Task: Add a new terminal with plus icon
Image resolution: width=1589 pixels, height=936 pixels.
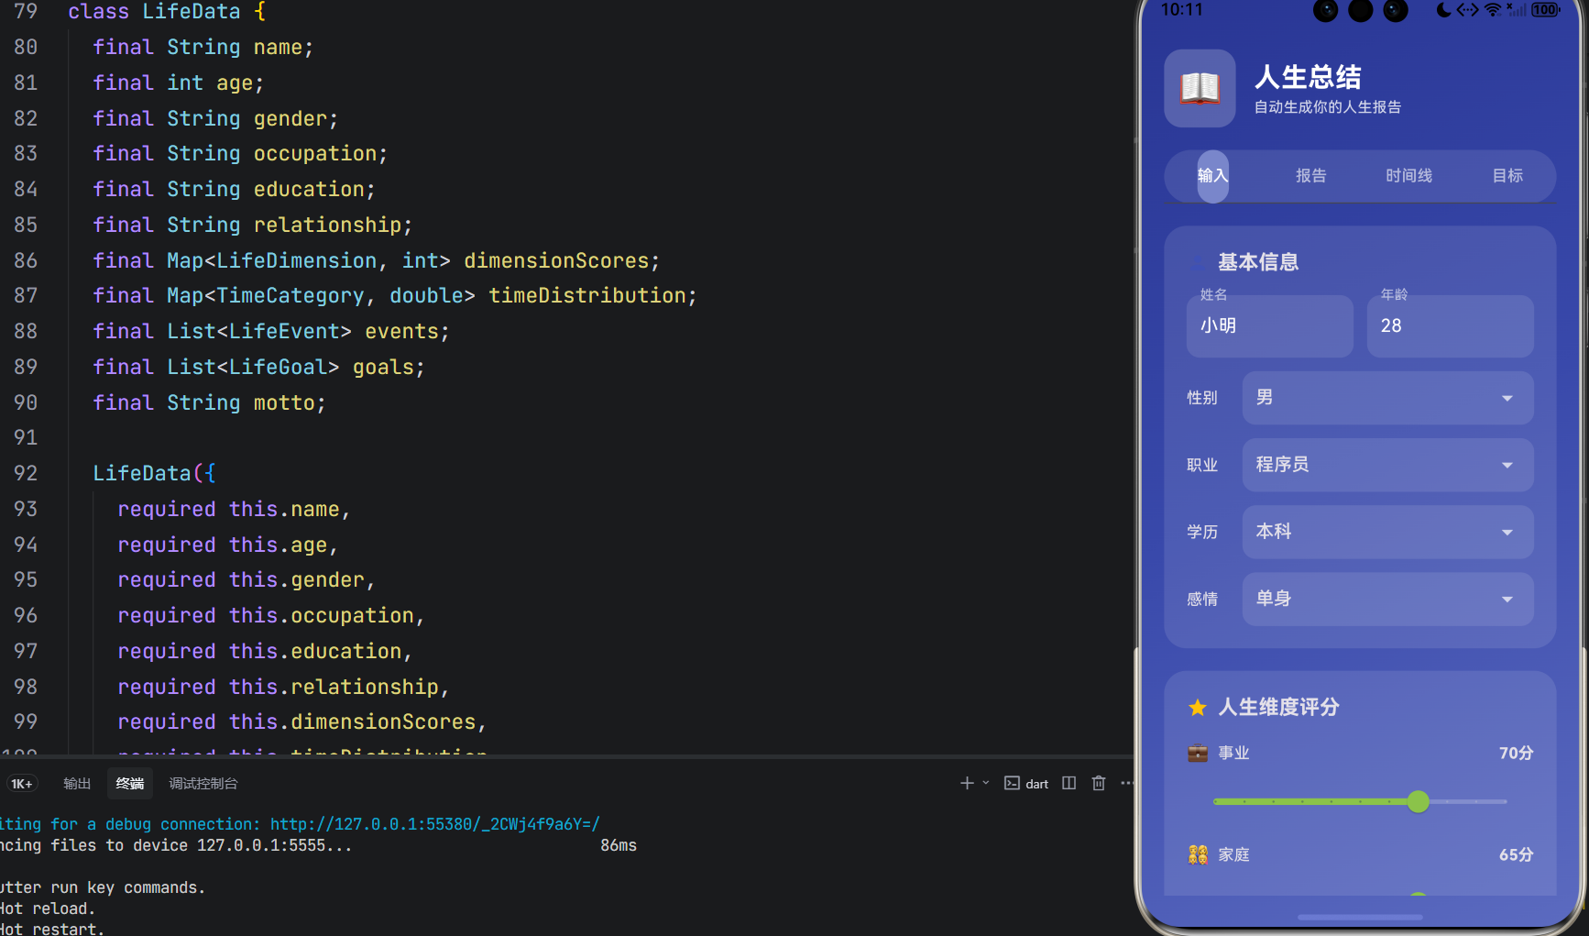Action: coord(967,783)
